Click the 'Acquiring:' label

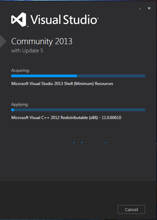pyautogui.click(x=20, y=70)
